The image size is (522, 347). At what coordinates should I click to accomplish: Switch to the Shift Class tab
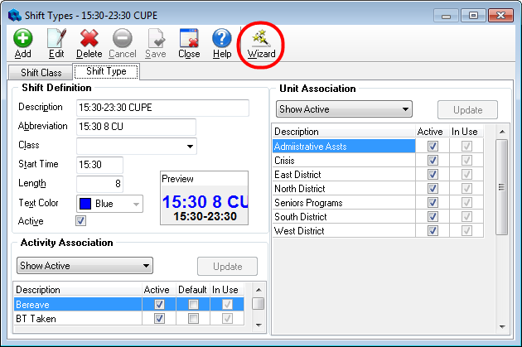click(x=41, y=73)
